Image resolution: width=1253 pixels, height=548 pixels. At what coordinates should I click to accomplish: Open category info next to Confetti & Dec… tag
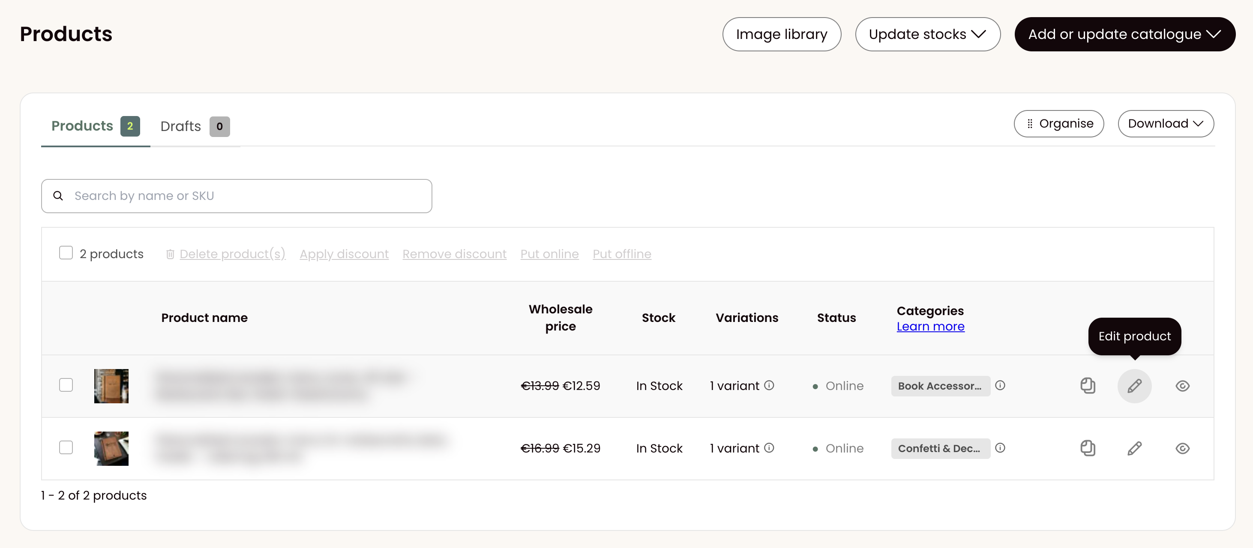click(x=1000, y=448)
